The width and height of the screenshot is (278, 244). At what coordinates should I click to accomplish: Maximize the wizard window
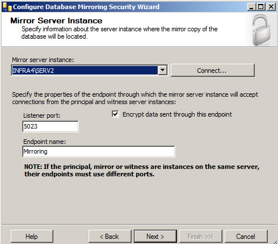pos(261,7)
